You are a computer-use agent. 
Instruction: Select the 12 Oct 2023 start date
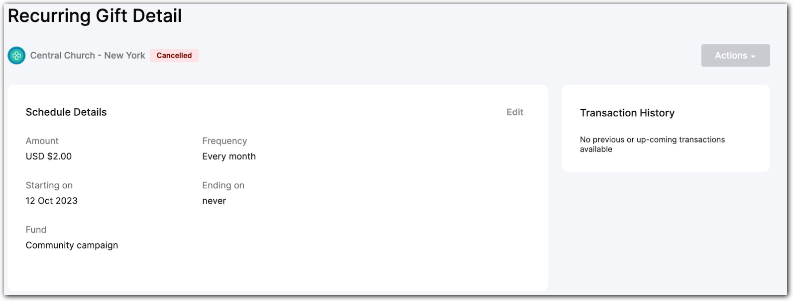point(52,201)
